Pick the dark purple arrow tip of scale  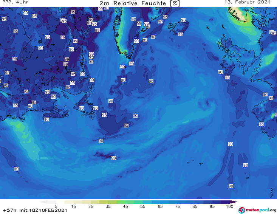234,202
